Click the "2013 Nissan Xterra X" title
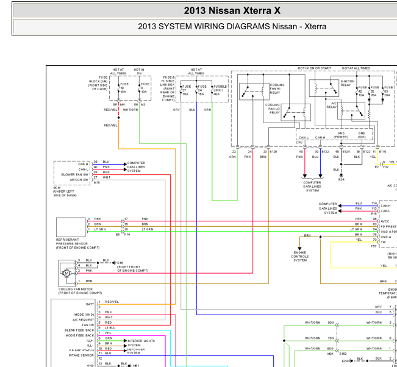This screenshot has height=367, width=397. click(232, 10)
